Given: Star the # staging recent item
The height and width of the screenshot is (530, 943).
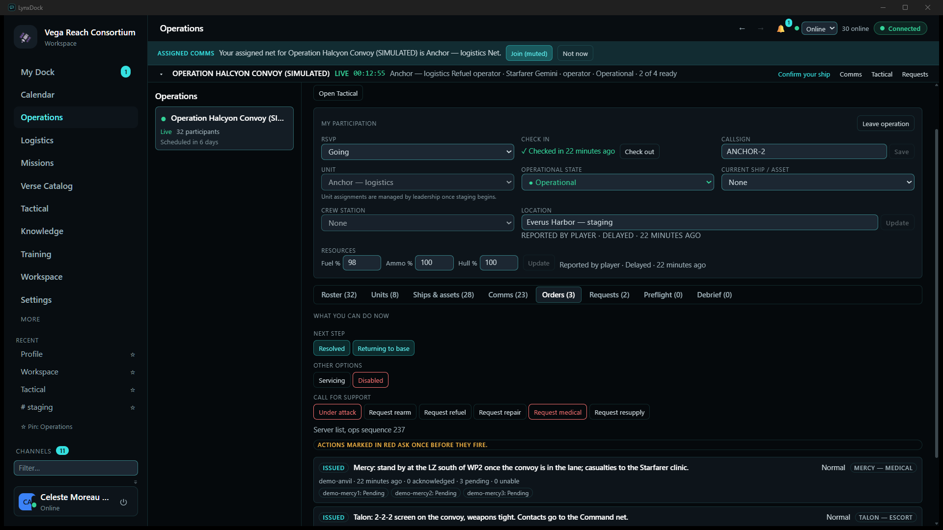Looking at the screenshot, I should point(133,407).
